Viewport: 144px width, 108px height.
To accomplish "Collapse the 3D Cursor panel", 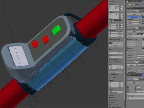I will (x=109, y=77).
